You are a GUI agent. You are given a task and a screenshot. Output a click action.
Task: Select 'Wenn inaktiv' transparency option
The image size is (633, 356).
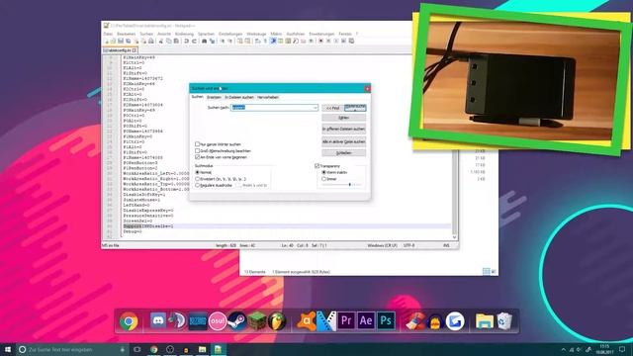323,172
